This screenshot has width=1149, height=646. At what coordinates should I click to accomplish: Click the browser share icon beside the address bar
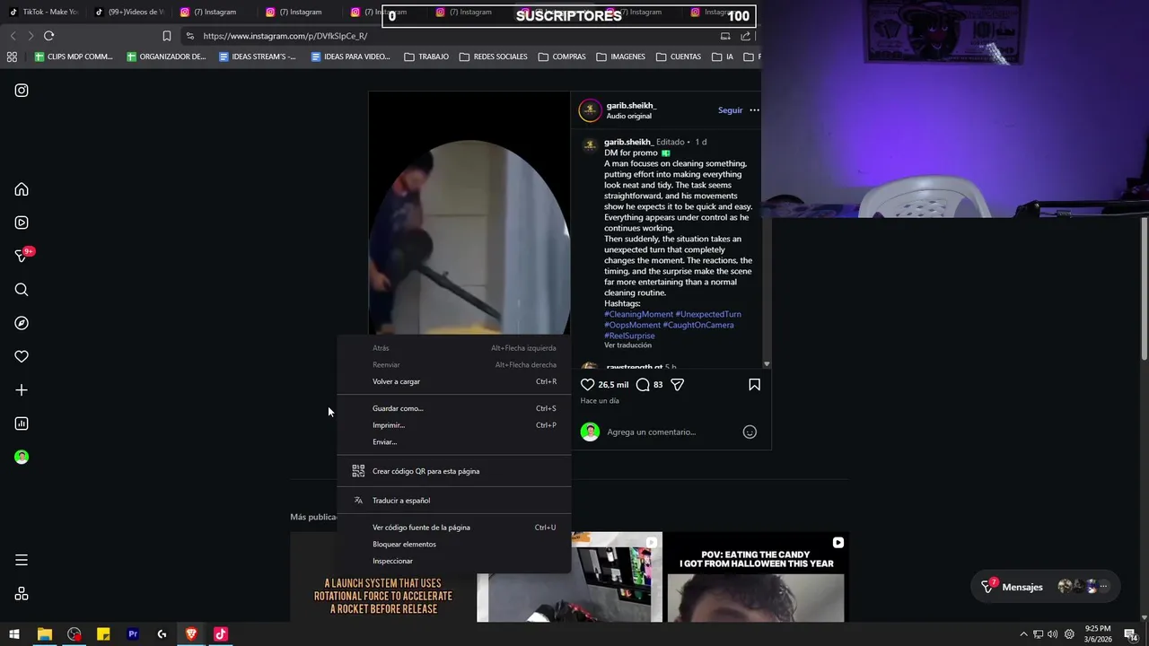click(x=745, y=36)
